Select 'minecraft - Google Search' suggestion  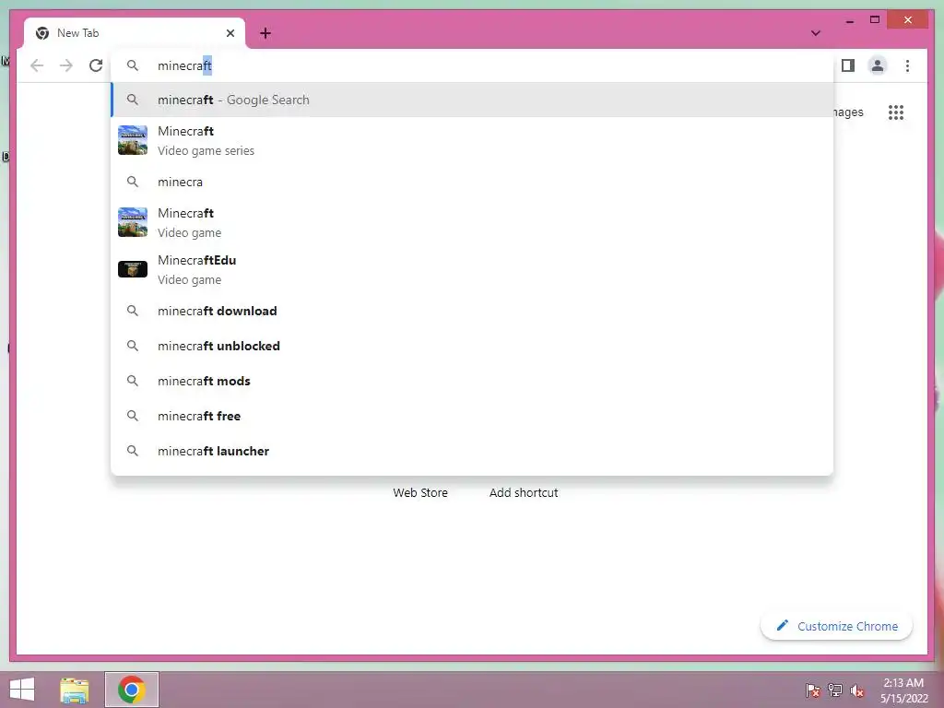(x=473, y=100)
